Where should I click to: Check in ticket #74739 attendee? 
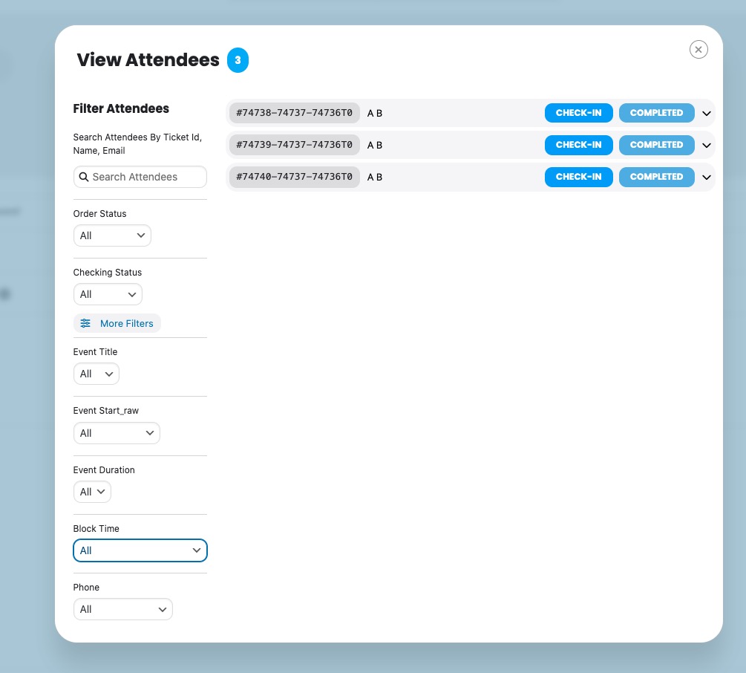[x=578, y=145]
